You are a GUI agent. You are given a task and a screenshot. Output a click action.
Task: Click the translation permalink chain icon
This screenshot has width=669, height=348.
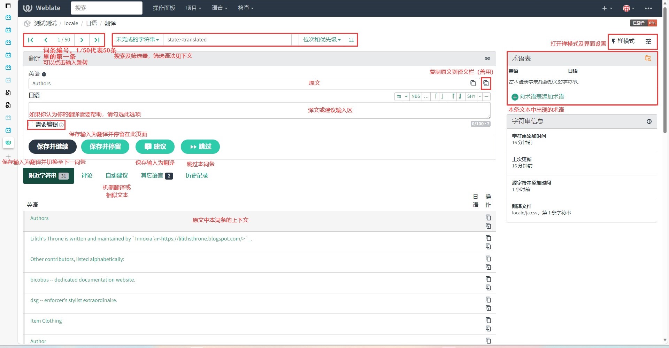tap(487, 58)
